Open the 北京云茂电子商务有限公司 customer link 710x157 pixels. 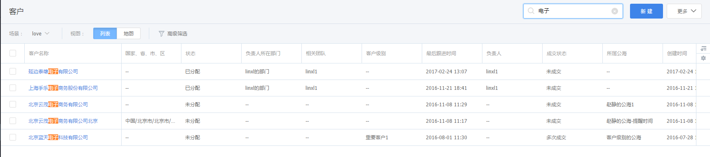[58, 104]
